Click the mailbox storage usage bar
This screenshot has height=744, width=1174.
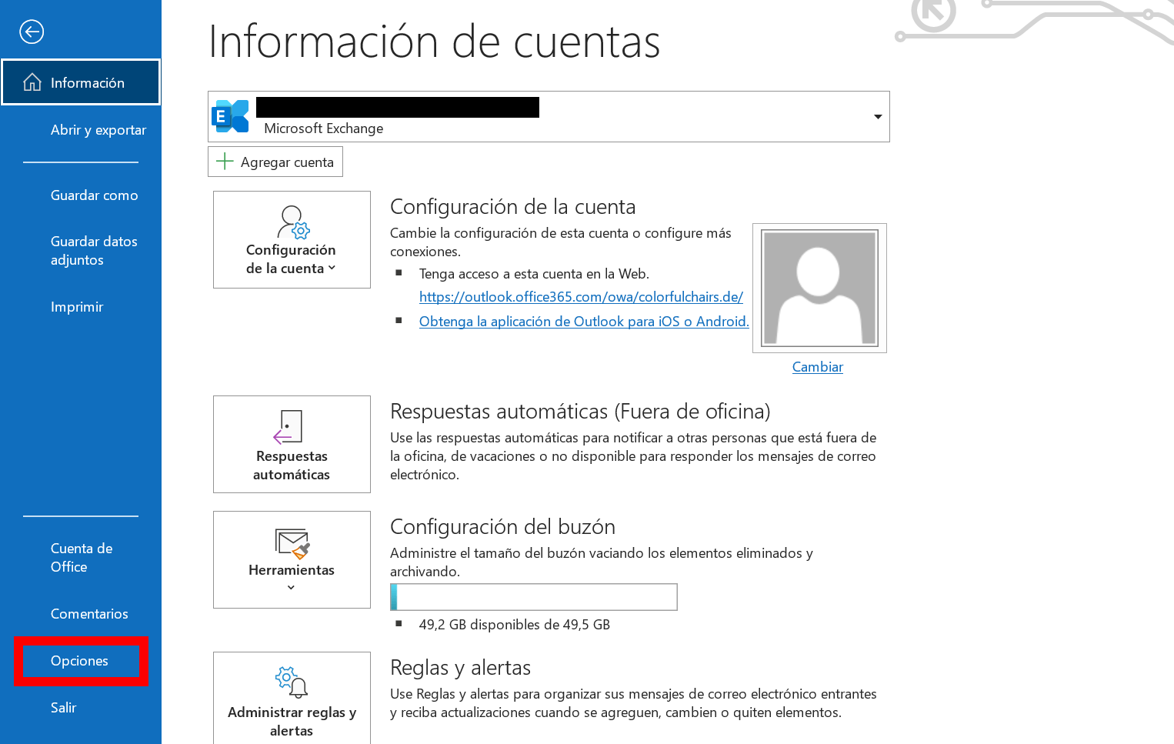pyautogui.click(x=534, y=597)
